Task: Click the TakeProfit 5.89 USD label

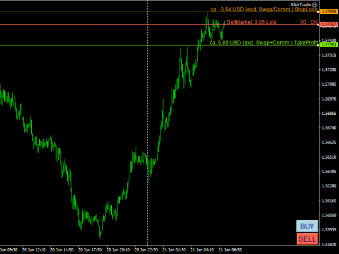Action: pos(264,43)
